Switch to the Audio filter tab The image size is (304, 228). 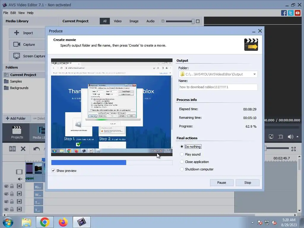click(151, 21)
